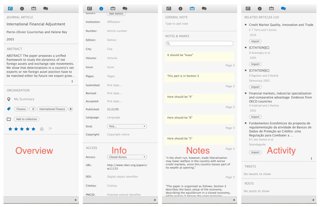322x207 pixels.
Task: Switch to overview icon in the Activity panel
Action: click(x=248, y=9)
